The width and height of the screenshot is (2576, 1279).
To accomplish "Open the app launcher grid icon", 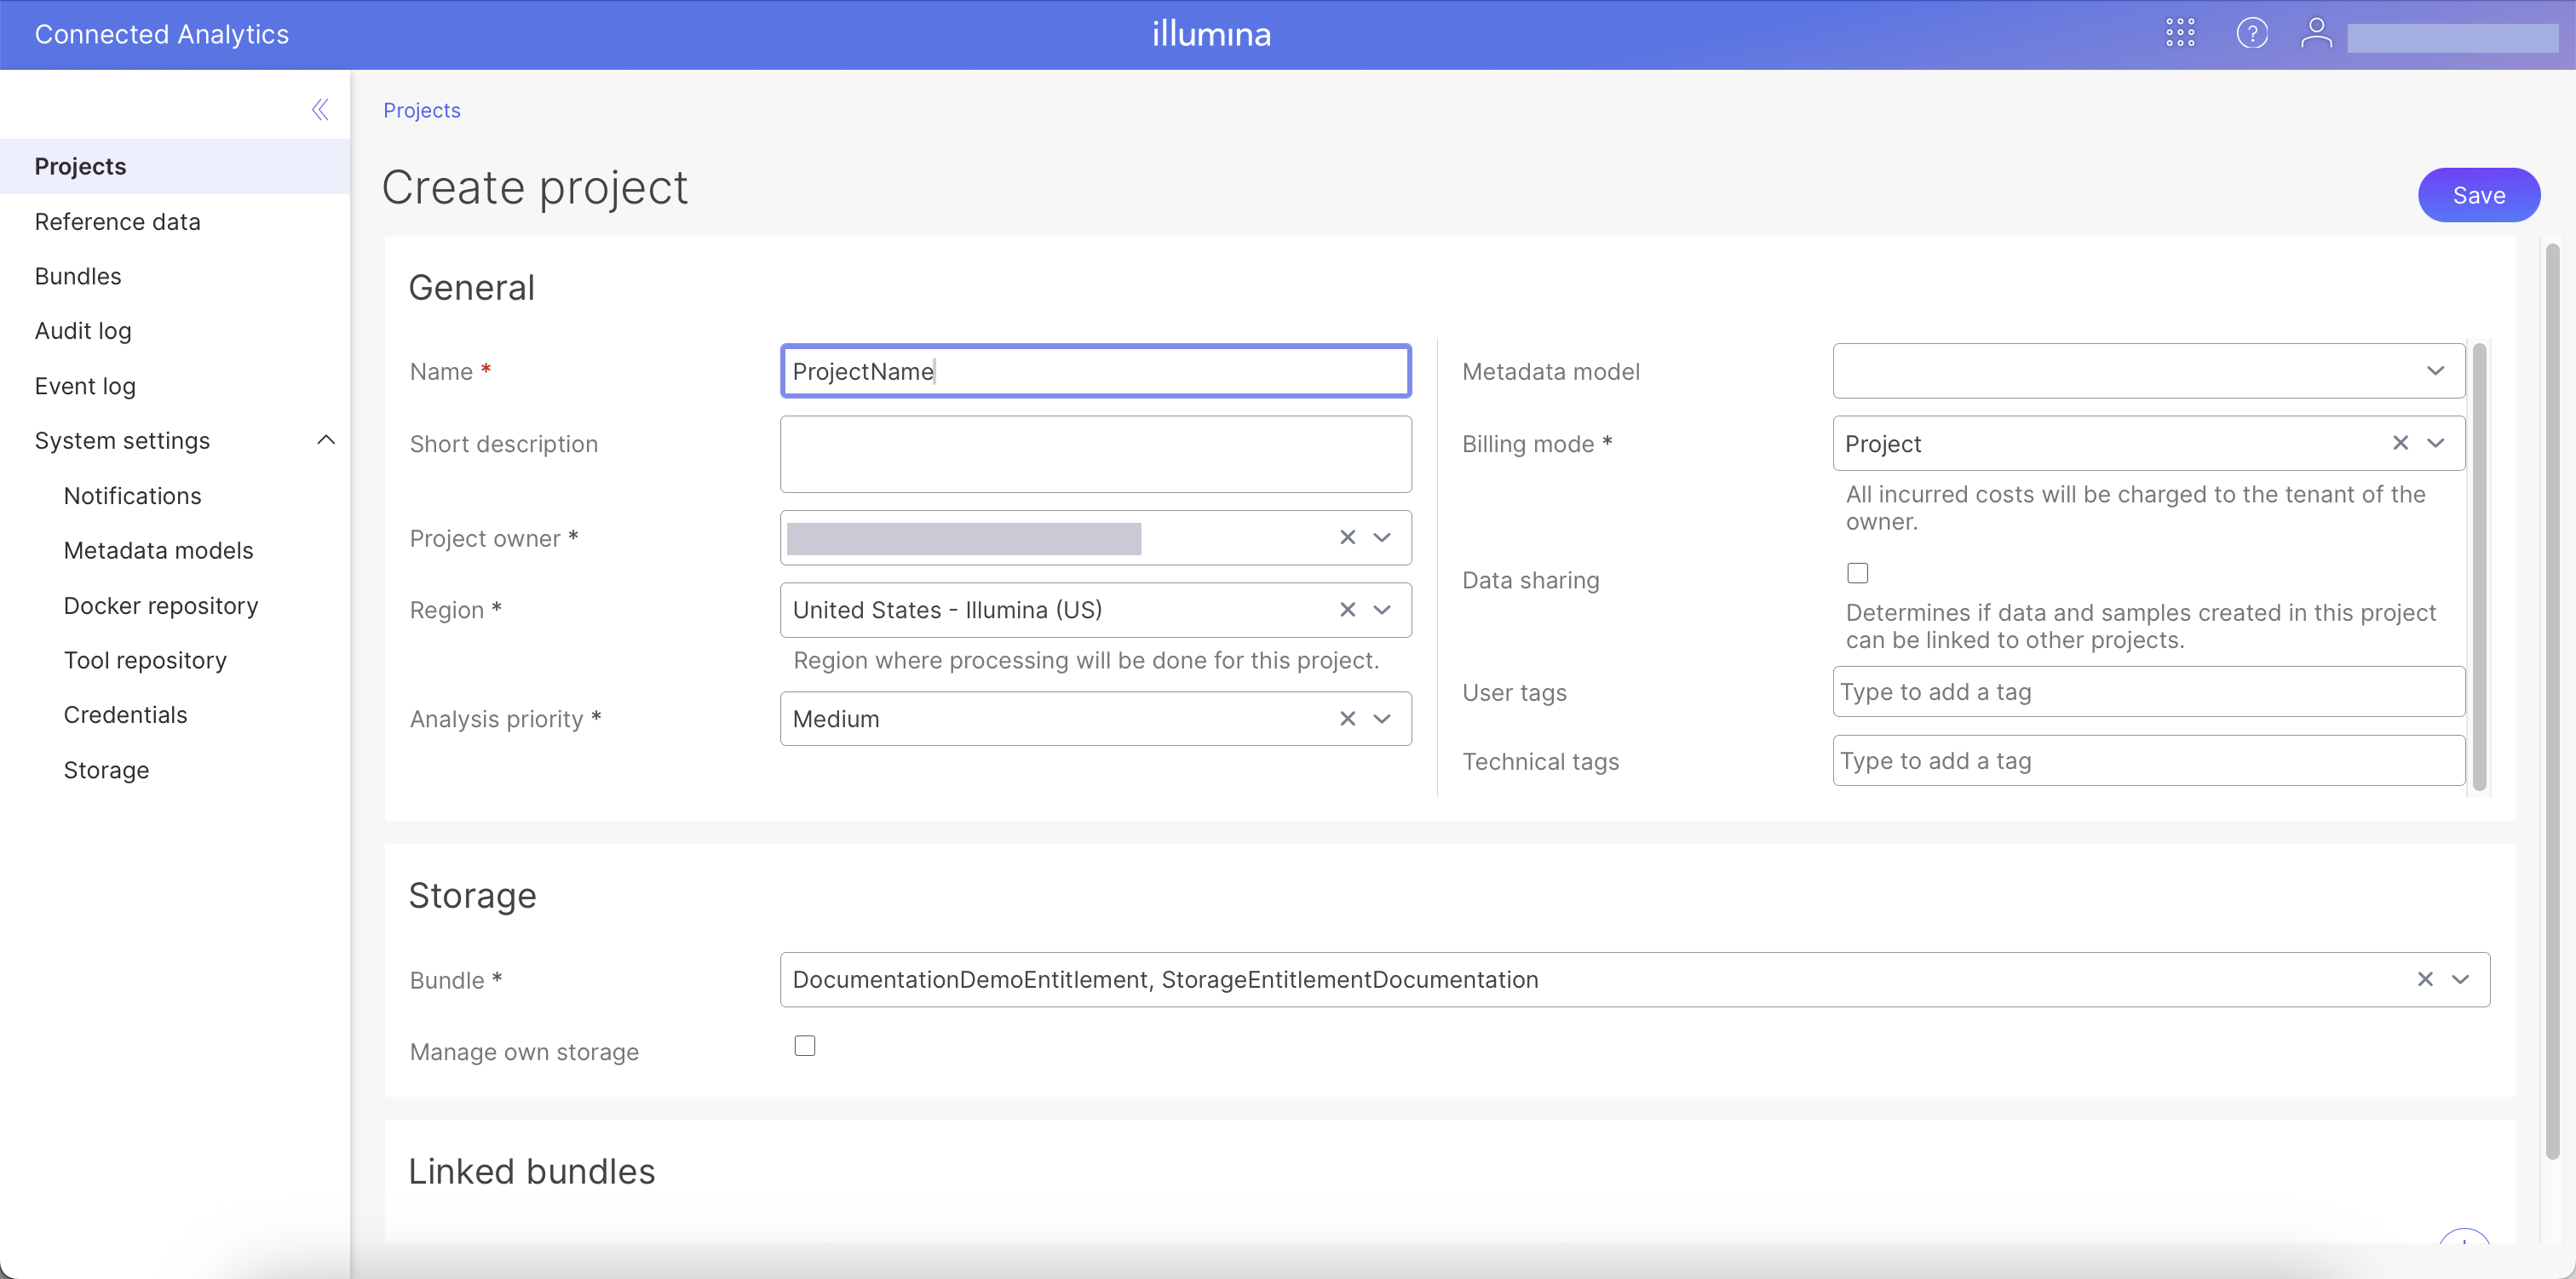I will click(2180, 33).
